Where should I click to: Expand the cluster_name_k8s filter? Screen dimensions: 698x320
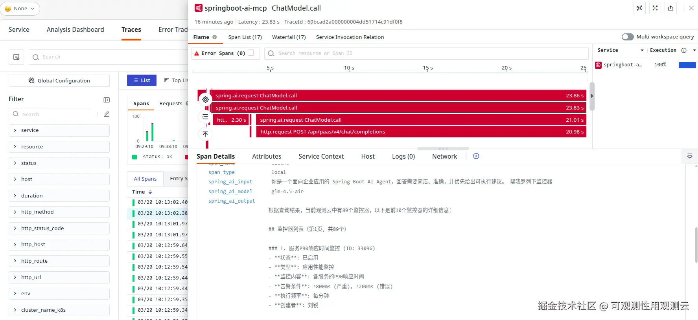click(x=59, y=310)
